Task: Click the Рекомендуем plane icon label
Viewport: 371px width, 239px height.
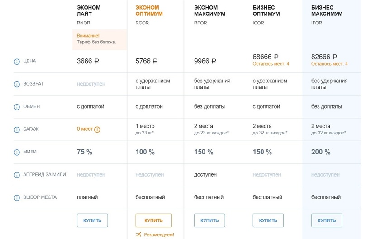Action: [155, 234]
